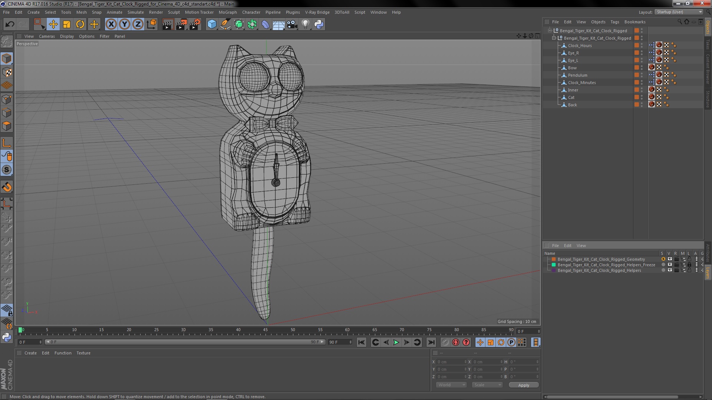Collapse the top Bengal_Tiger_Kit_Cat_Clock_Rigged root node
The height and width of the screenshot is (400, 712).
[550, 30]
